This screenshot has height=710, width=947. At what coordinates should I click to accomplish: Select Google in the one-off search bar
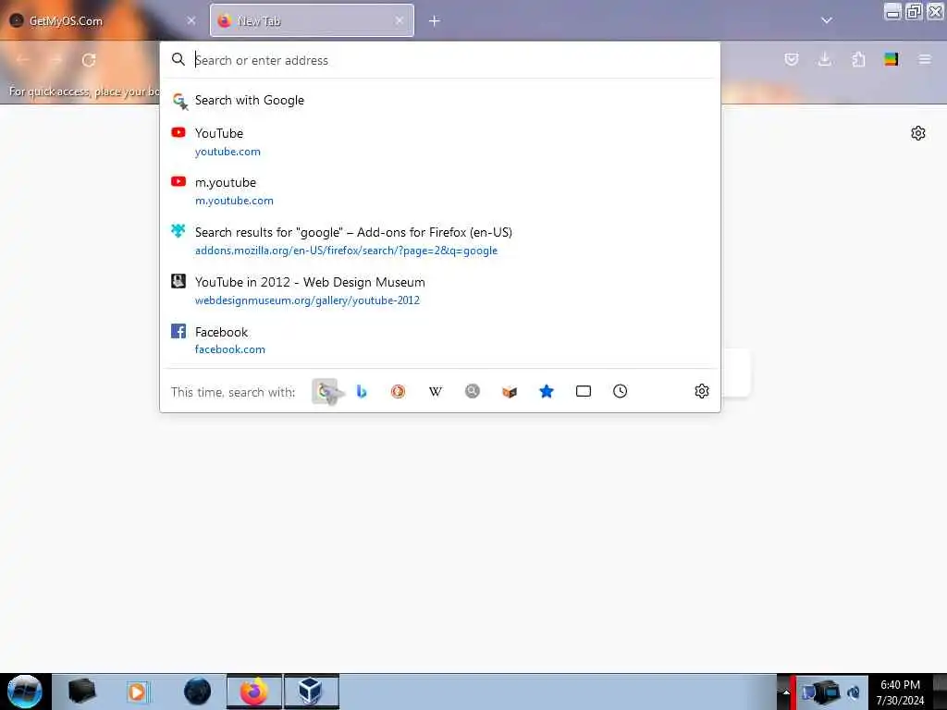(x=325, y=392)
